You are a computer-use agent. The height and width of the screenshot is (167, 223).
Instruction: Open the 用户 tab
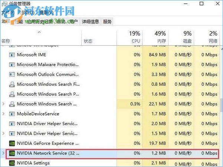[x=74, y=22]
